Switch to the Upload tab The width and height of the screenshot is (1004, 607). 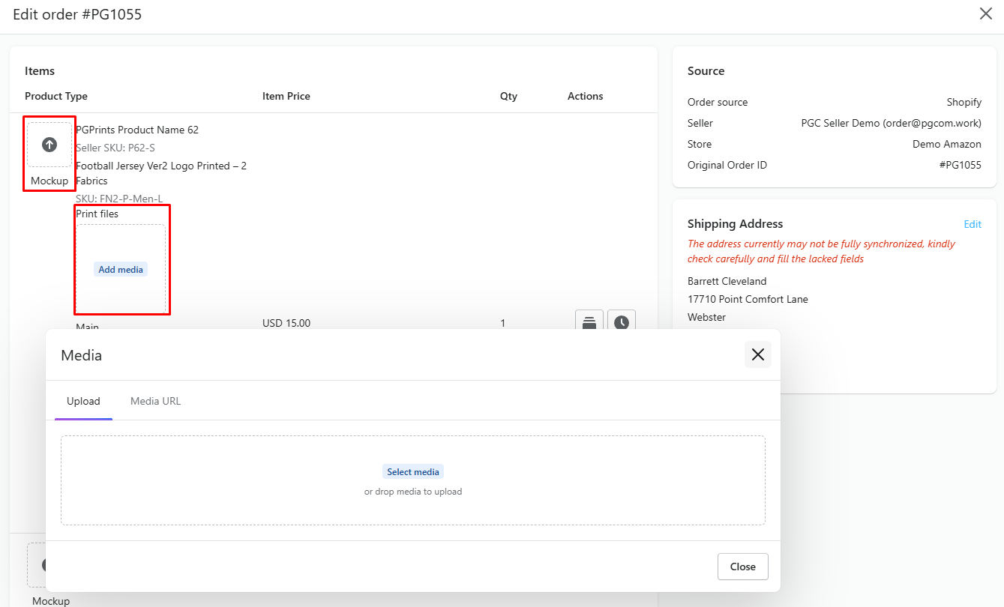coord(83,401)
